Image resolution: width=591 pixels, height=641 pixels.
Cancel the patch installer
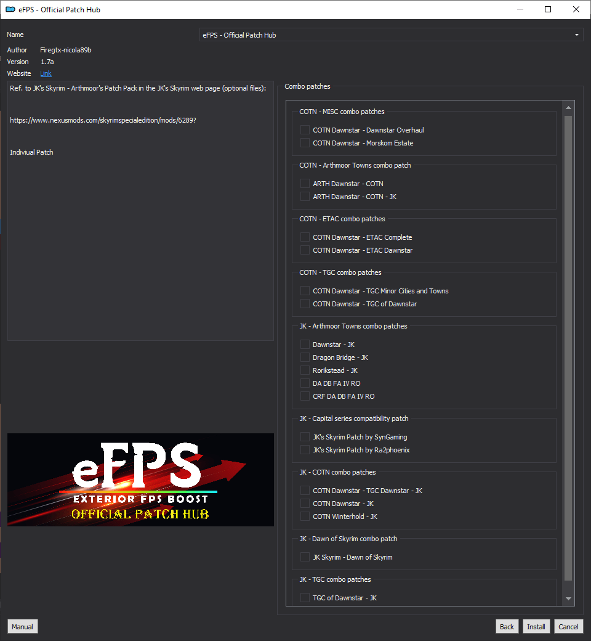(568, 626)
